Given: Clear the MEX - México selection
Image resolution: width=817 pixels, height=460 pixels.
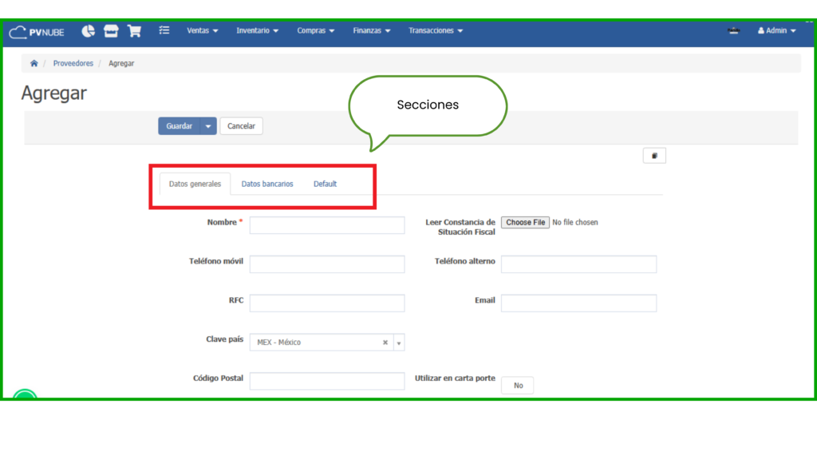Looking at the screenshot, I should (x=385, y=343).
